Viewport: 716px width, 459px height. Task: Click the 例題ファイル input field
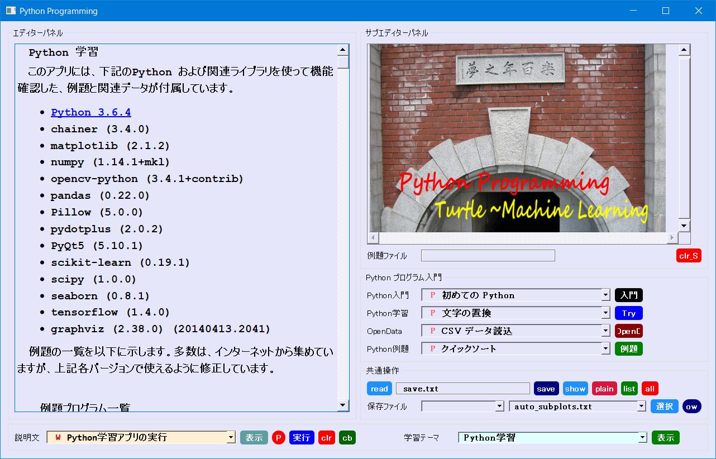tap(488, 256)
